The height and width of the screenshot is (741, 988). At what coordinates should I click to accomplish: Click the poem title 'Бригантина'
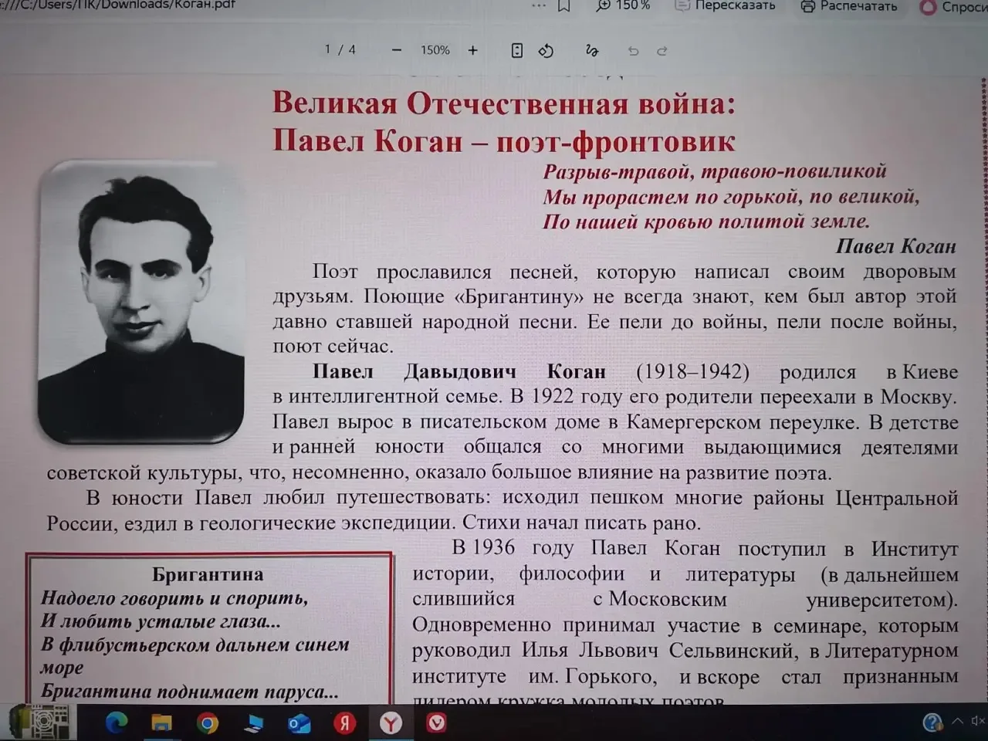[x=208, y=574]
